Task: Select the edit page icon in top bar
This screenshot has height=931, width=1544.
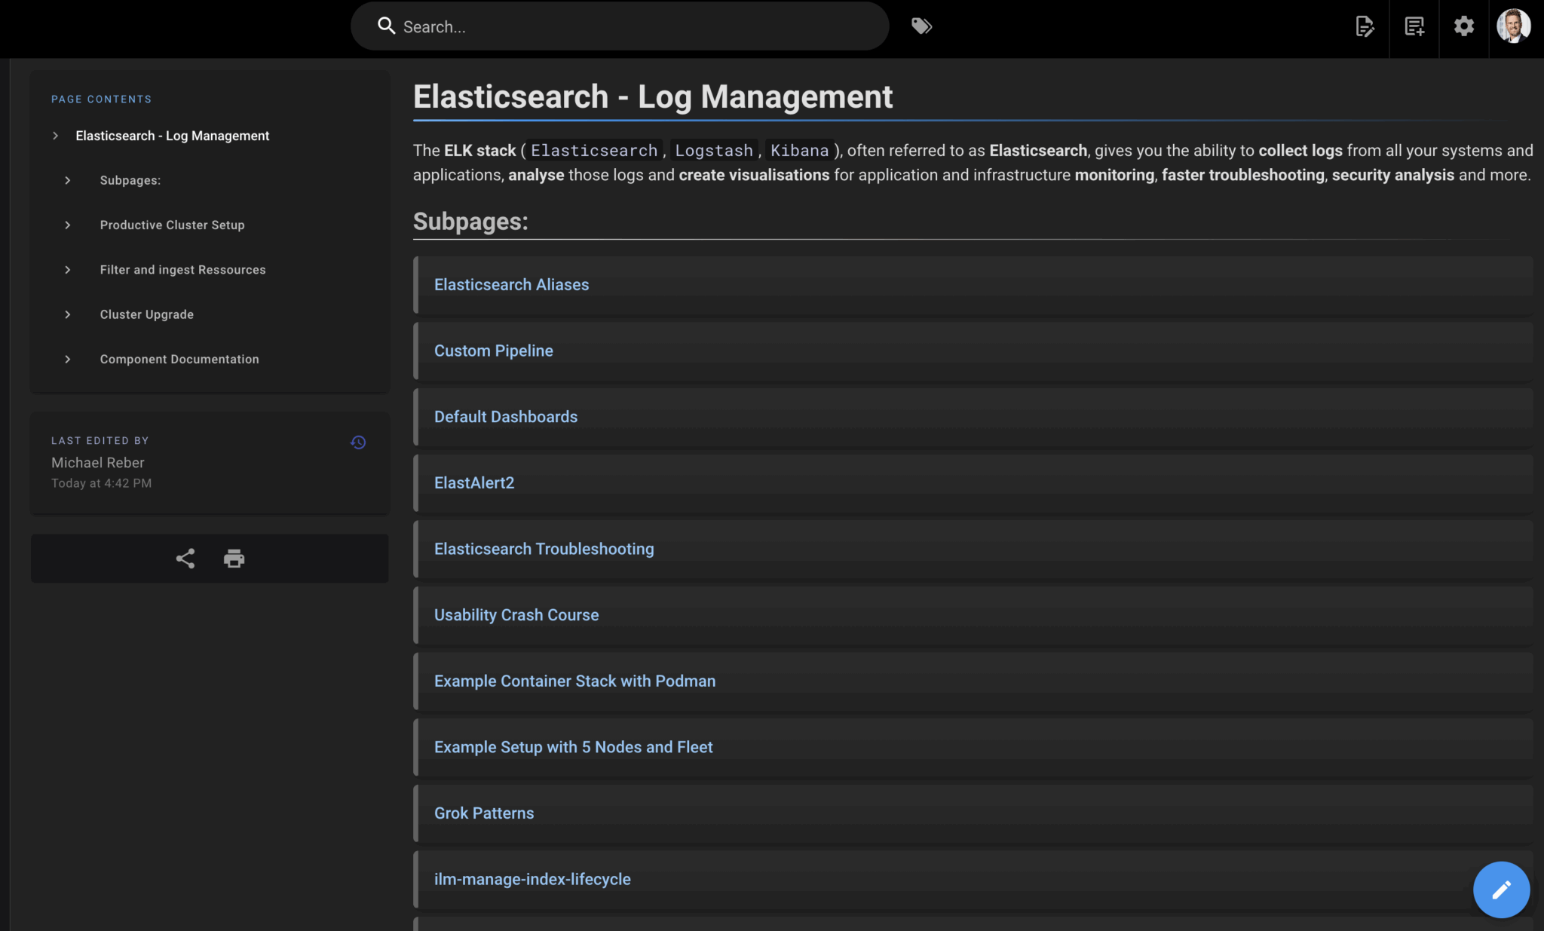Action: point(1366,28)
